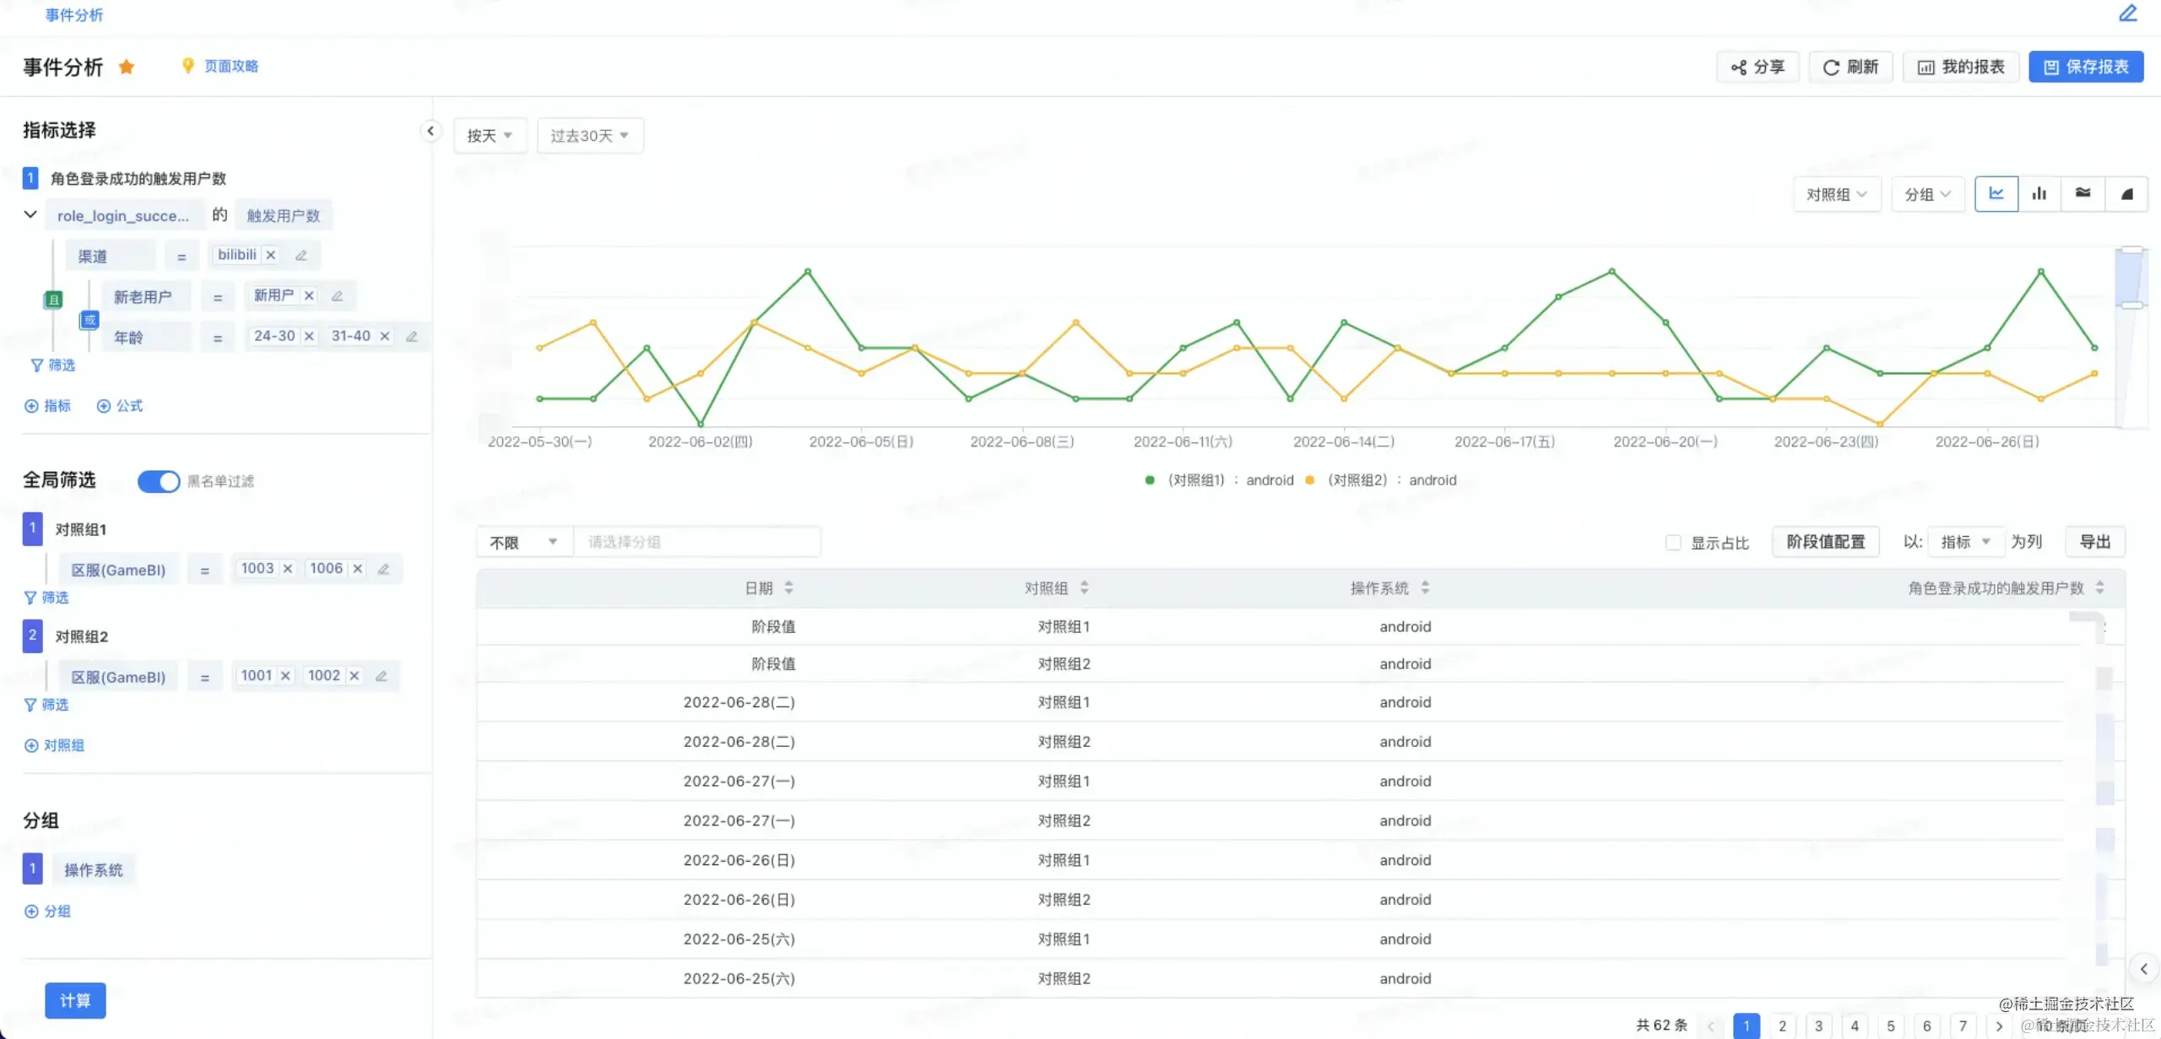Viewport: 2161px width, 1039px height.
Task: Remove the bilibili channel filter tag
Action: click(271, 255)
